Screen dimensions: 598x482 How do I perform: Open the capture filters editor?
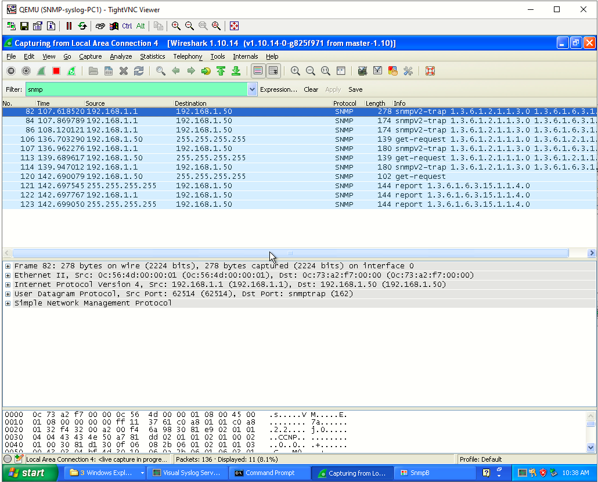(362, 71)
